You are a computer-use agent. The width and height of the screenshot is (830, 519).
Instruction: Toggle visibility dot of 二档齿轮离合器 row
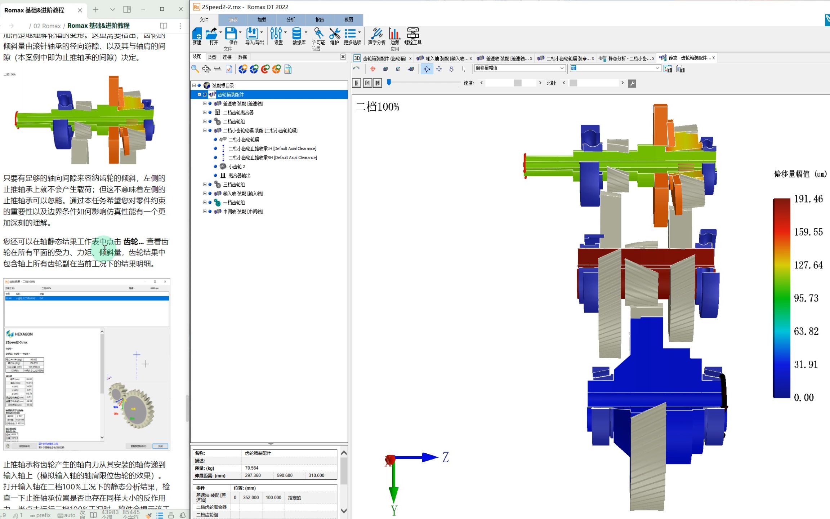pos(210,112)
